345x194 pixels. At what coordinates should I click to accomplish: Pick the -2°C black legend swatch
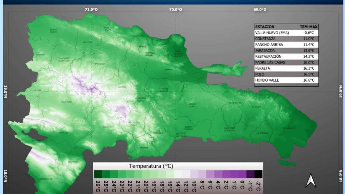pyautogui.click(x=258, y=174)
